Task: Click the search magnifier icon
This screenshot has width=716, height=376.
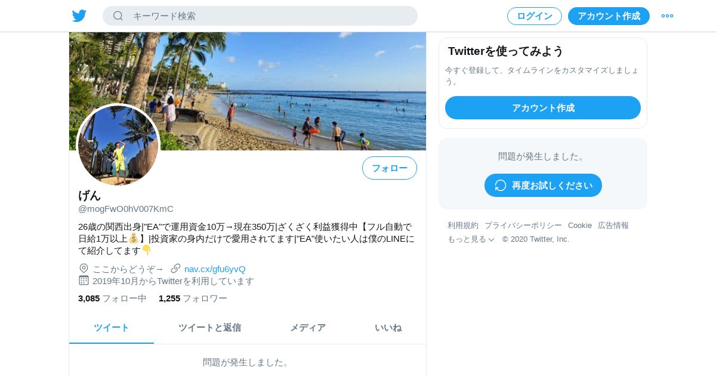Action: [118, 16]
